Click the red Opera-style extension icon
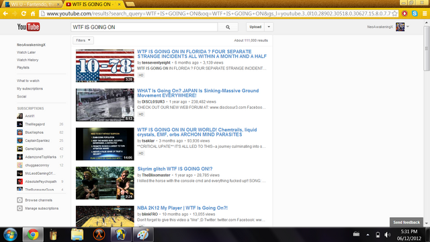 click(x=404, y=13)
